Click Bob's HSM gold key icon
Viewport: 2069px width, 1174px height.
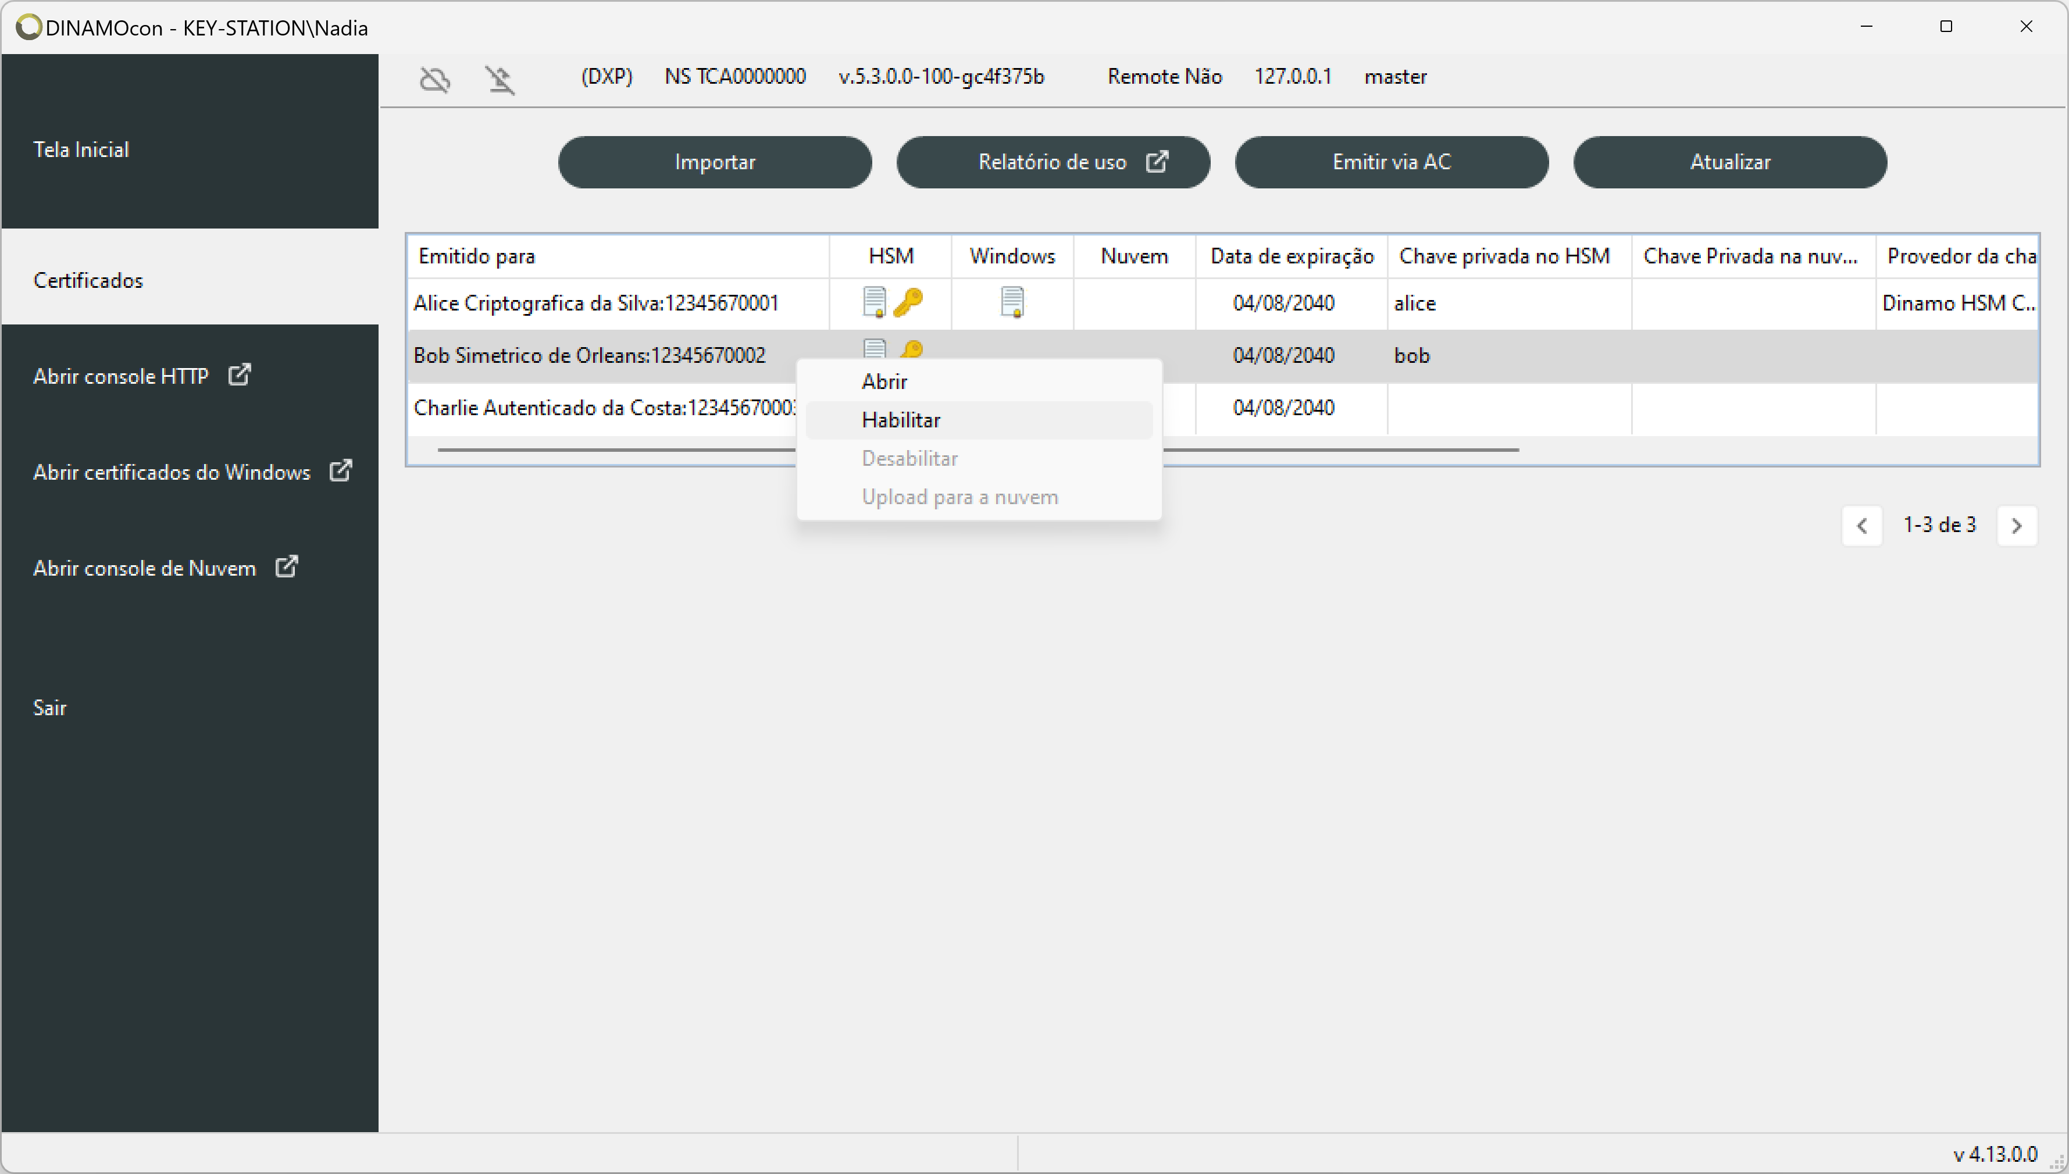point(911,349)
